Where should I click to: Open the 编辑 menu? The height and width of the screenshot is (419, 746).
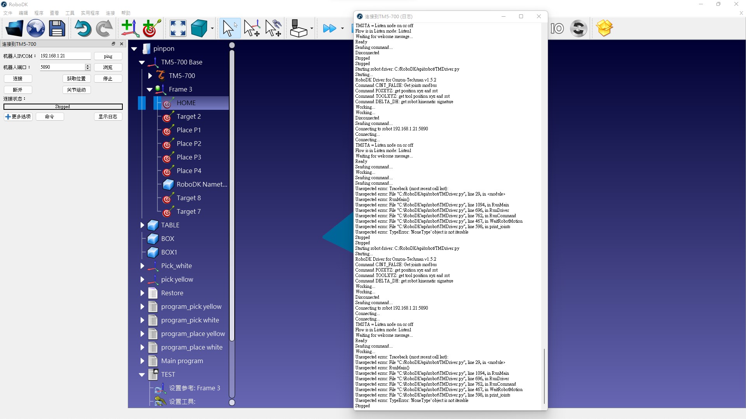point(23,13)
